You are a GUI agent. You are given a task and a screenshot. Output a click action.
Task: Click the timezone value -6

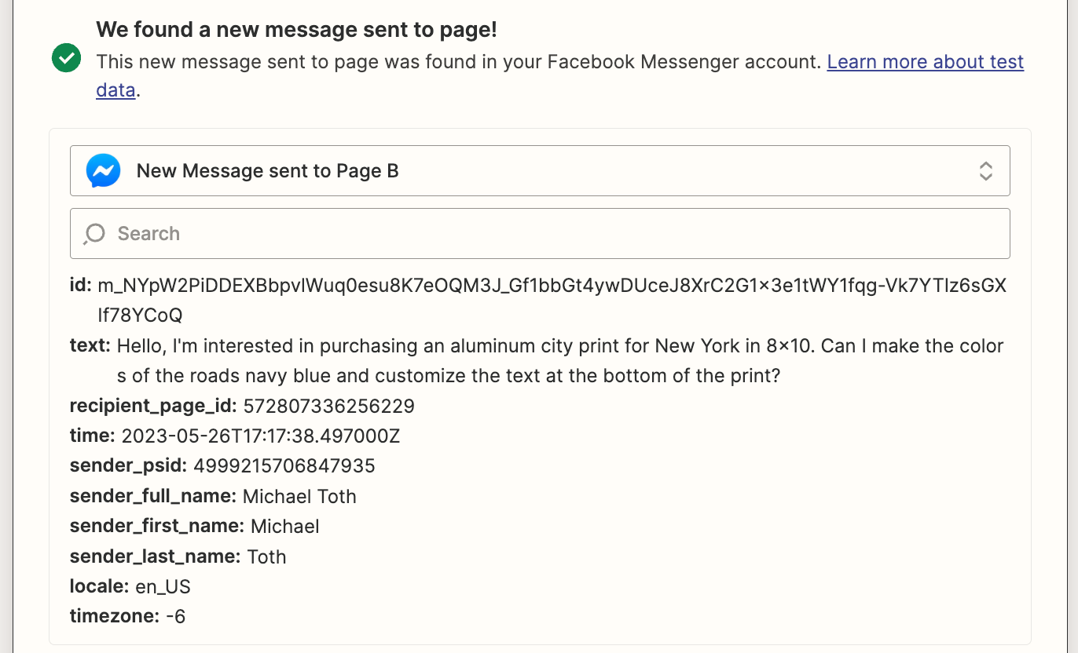pos(176,617)
